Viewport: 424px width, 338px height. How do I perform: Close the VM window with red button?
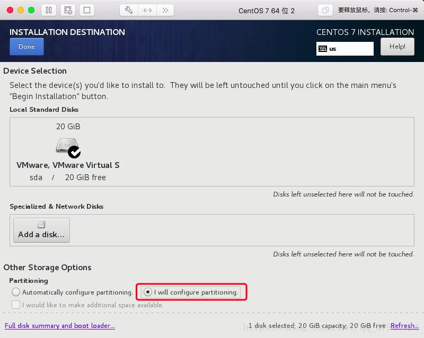10,10
